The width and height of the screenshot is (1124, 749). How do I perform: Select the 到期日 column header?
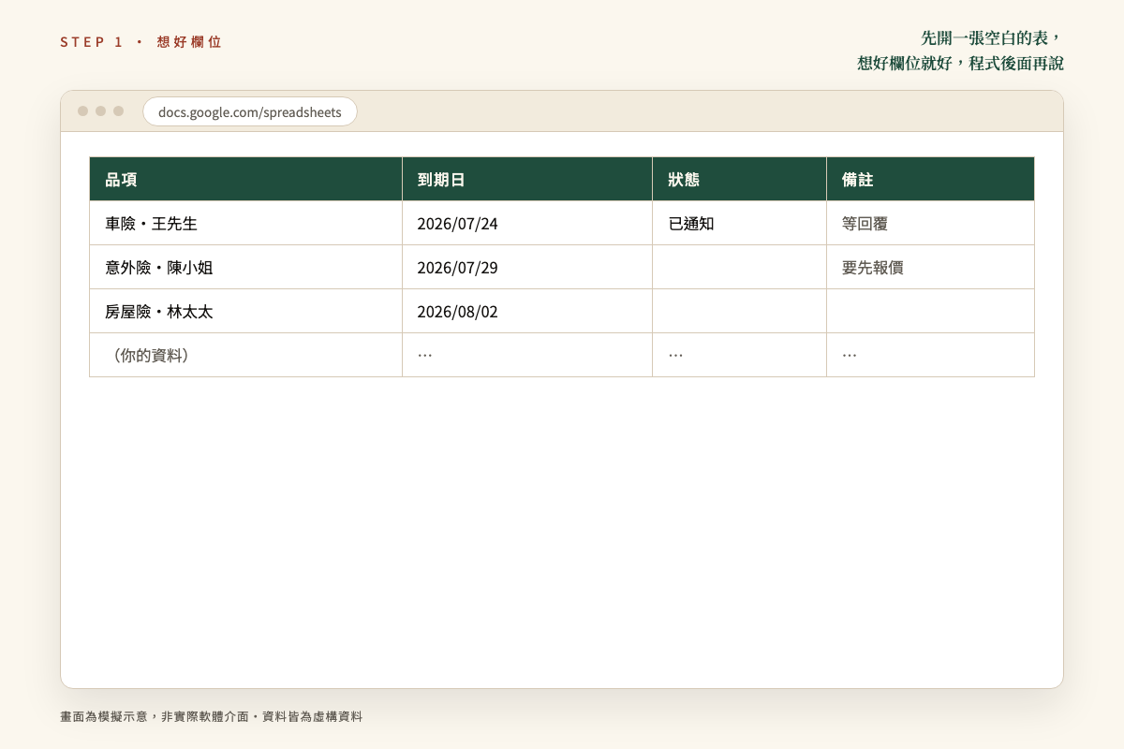click(527, 179)
